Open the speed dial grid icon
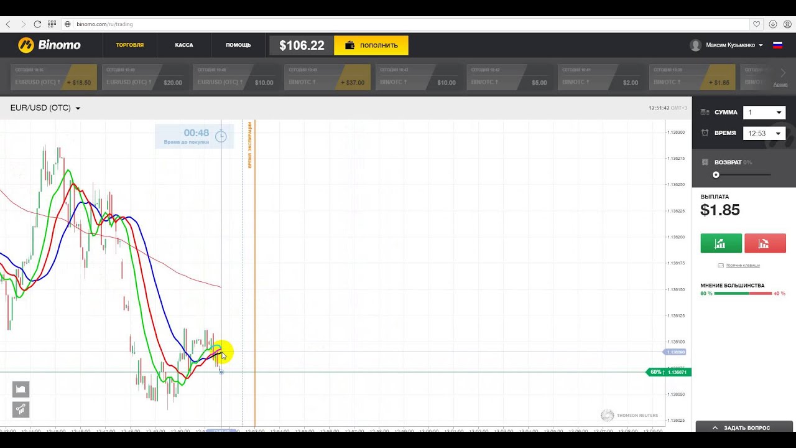The width and height of the screenshot is (796, 448). click(52, 24)
